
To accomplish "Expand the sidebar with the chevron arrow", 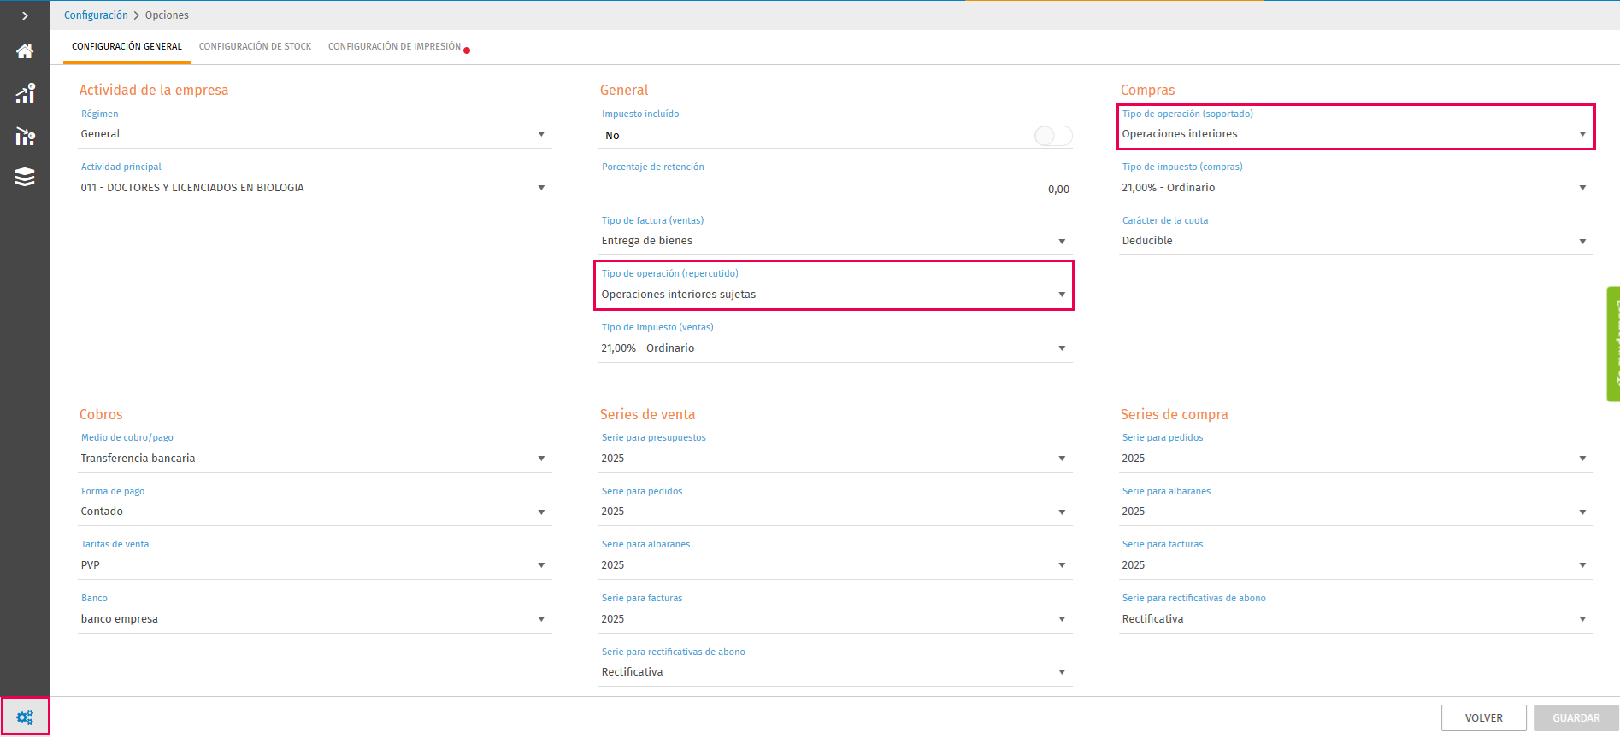I will 25,15.
